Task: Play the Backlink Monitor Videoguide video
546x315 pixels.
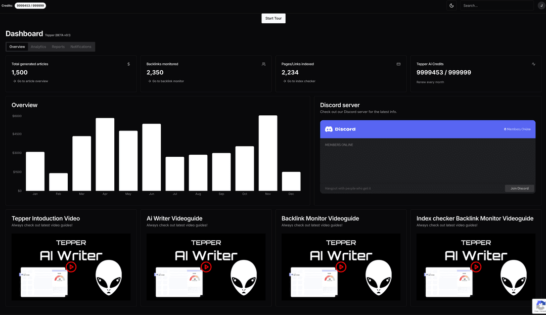Action: click(x=341, y=267)
